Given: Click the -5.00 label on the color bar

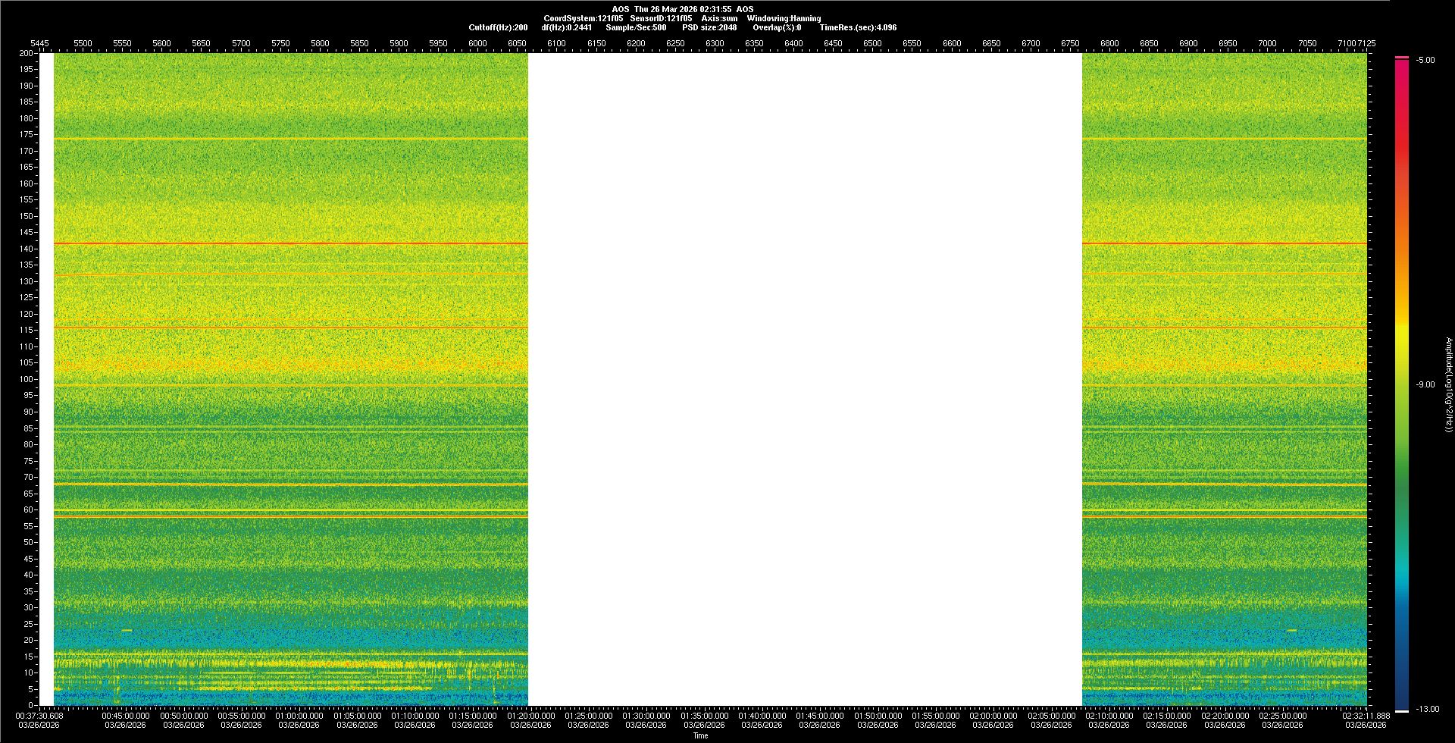Looking at the screenshot, I should 1425,61.
